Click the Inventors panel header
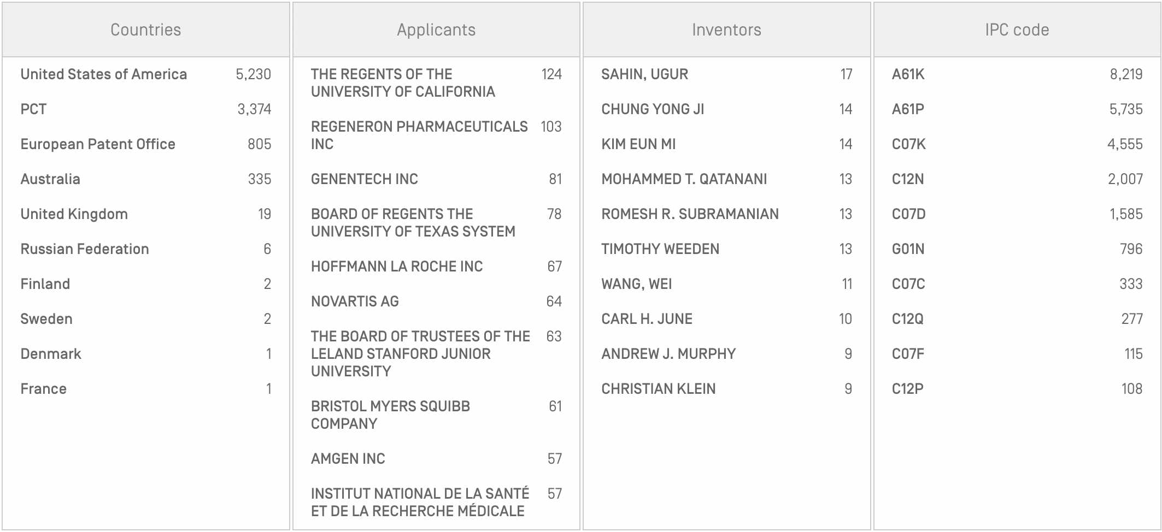This screenshot has height=532, width=1162. [x=726, y=30]
